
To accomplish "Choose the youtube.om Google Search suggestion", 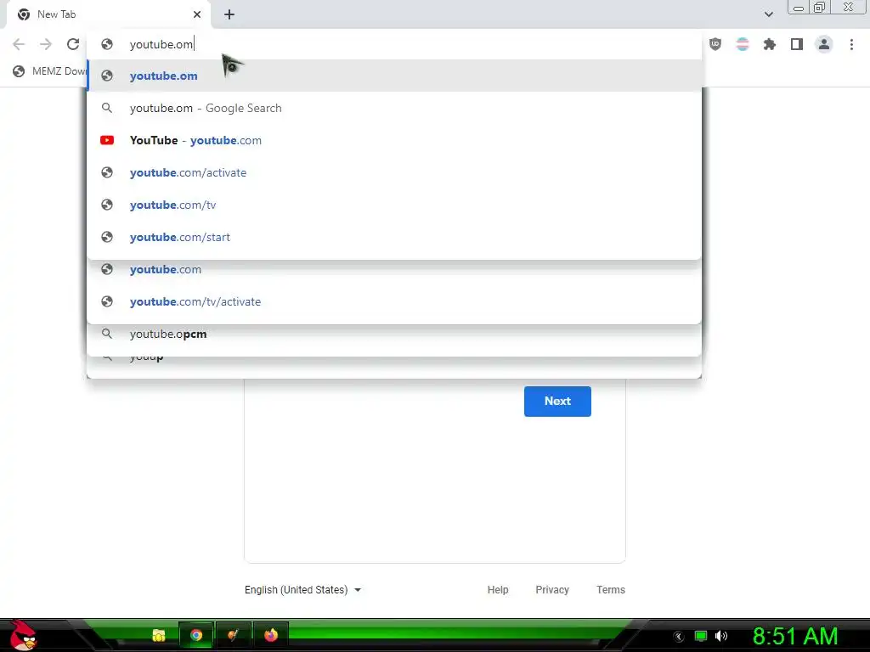I will click(x=394, y=108).
